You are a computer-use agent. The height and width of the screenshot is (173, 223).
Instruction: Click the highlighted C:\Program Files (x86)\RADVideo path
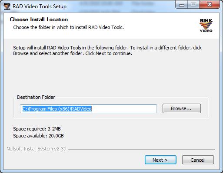pyautogui.click(x=57, y=109)
